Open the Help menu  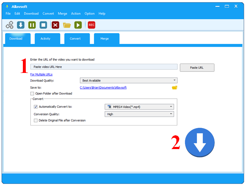tap(102, 13)
